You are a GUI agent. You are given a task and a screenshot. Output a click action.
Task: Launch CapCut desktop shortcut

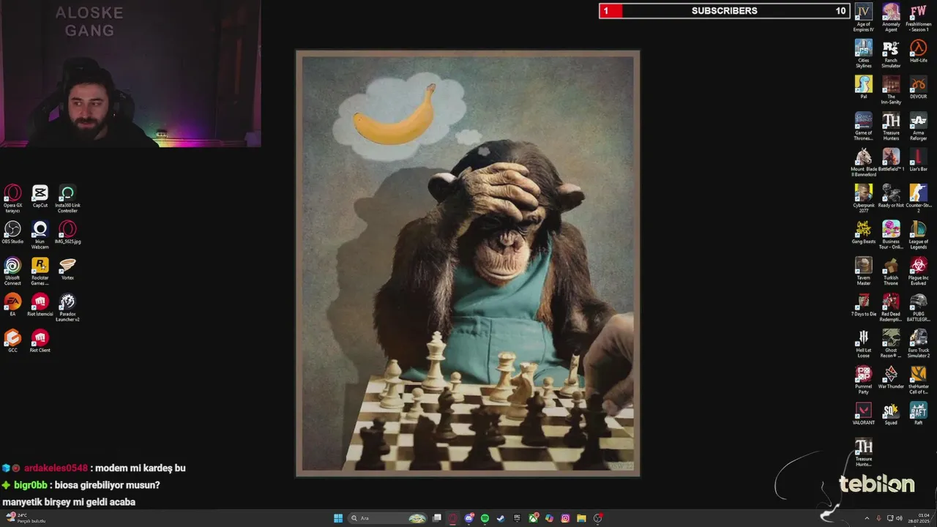pos(40,195)
